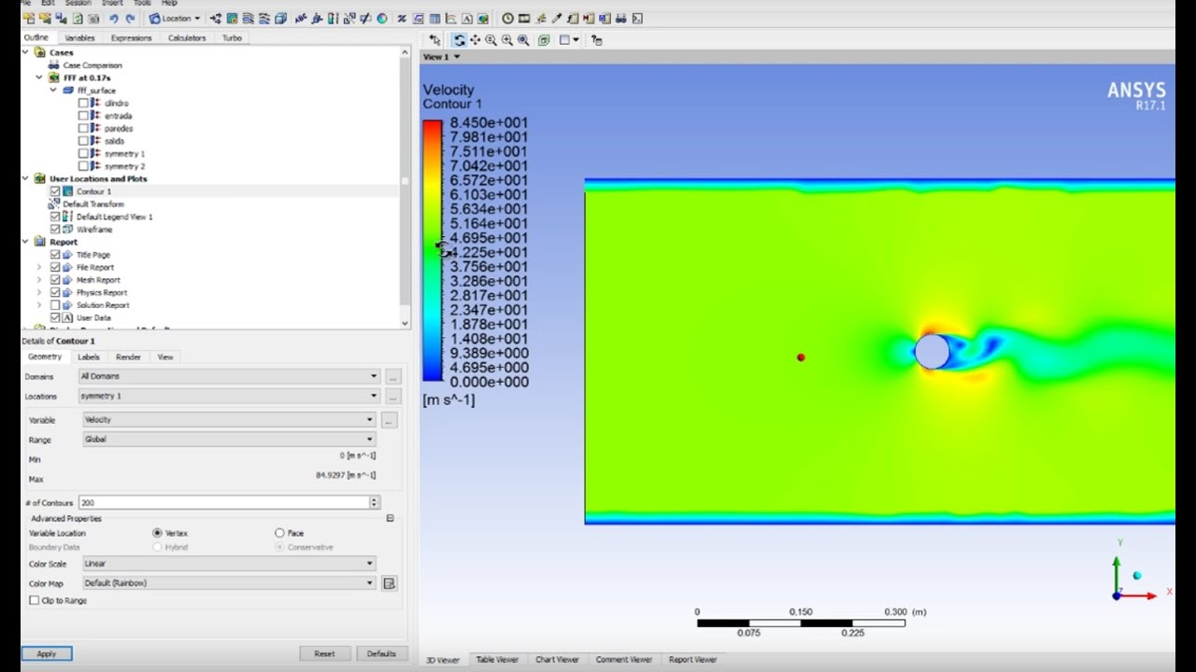Viewport: 1196px width, 672px height.
Task: Open the Render tab in details
Action: click(x=128, y=357)
